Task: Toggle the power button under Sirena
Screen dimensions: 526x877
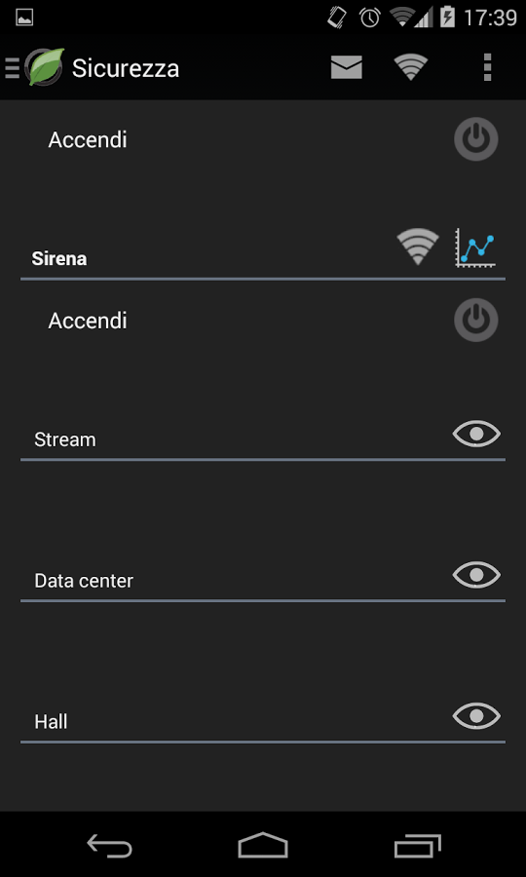Action: pos(475,320)
